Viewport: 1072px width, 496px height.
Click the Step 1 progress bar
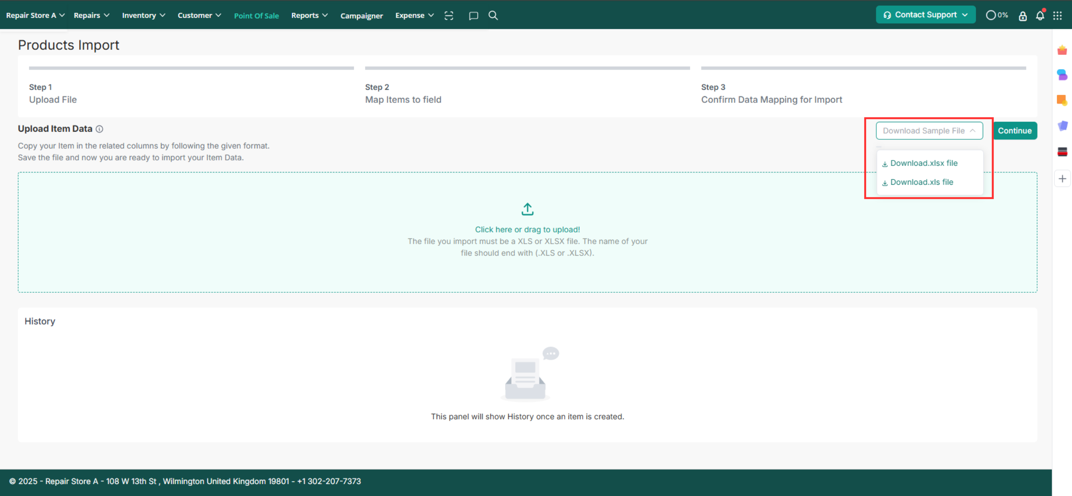click(x=192, y=68)
